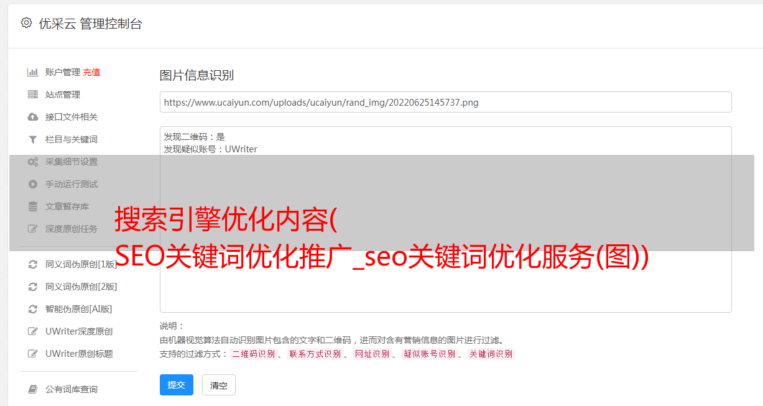
Task: Click the refresh icon for 智能伪原创[AI版]
Action: [33, 309]
